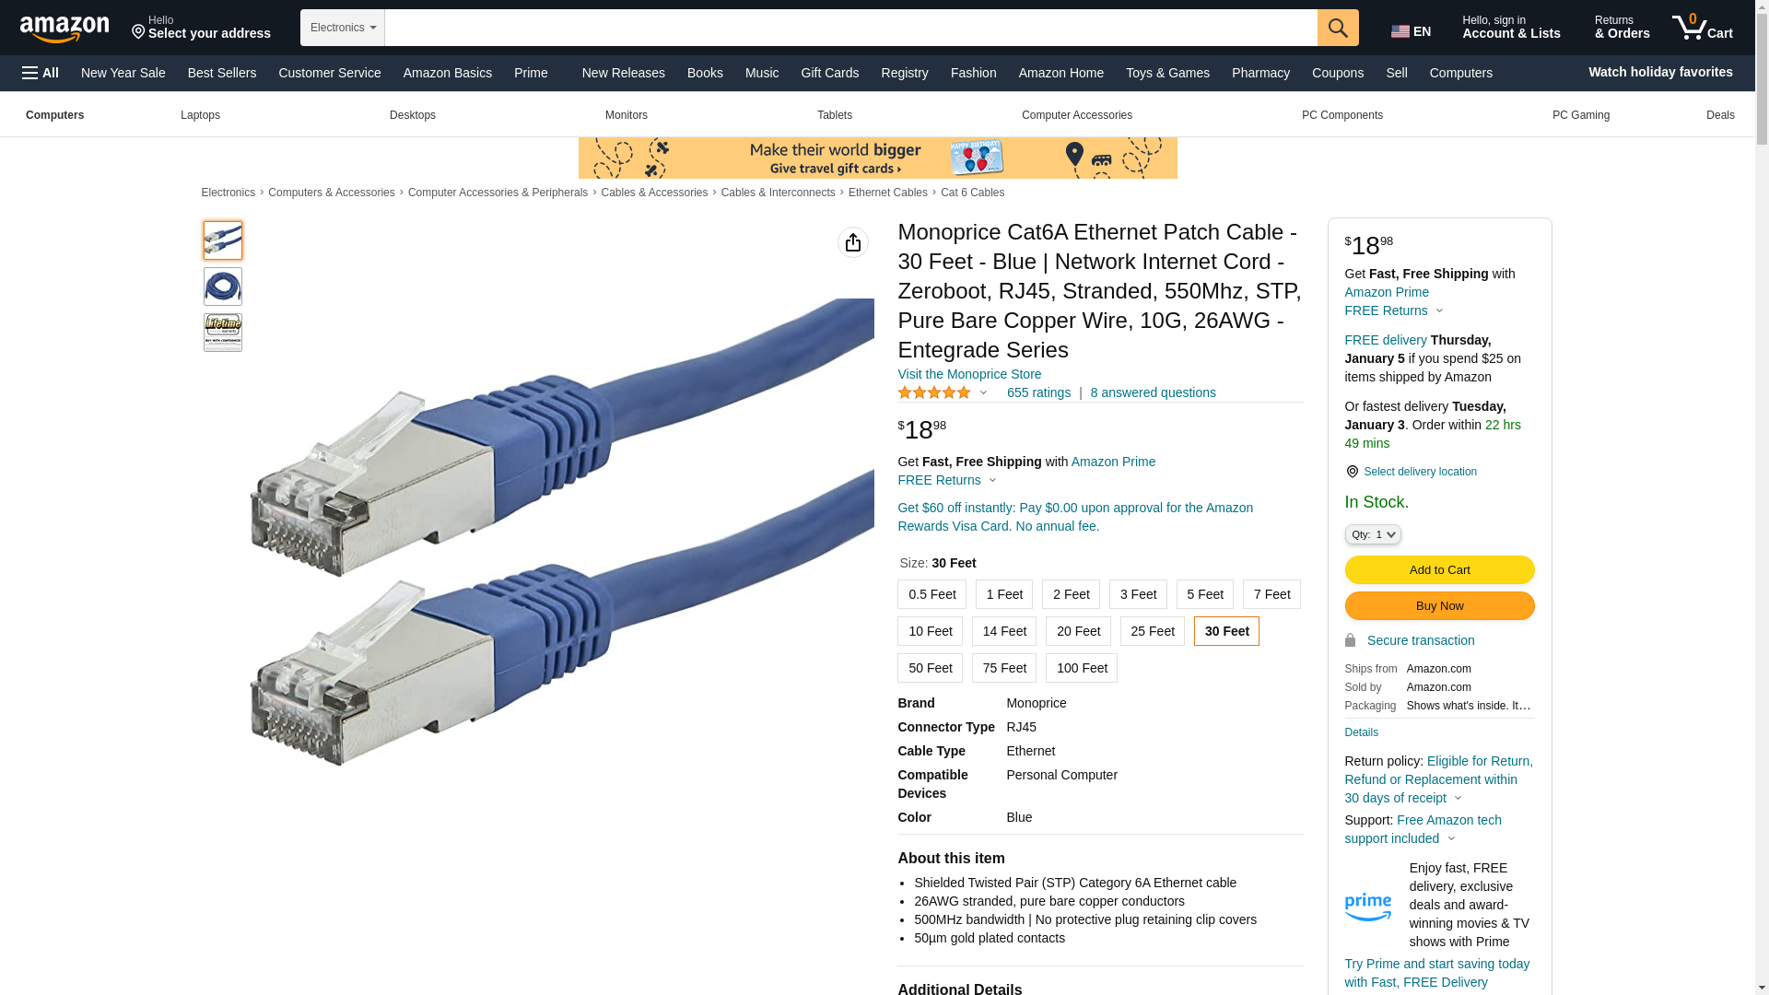Select the 100 Feet size option
Image resolution: width=1769 pixels, height=995 pixels.
[x=1082, y=668]
